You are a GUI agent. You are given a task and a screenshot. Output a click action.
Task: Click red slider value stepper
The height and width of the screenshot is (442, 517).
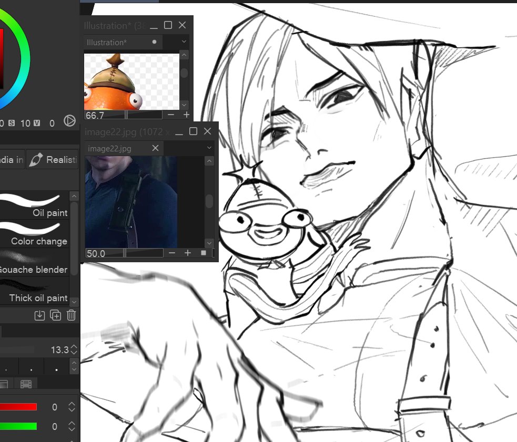coord(72,407)
